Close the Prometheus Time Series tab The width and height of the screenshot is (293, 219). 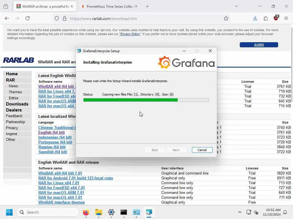coord(136,6)
